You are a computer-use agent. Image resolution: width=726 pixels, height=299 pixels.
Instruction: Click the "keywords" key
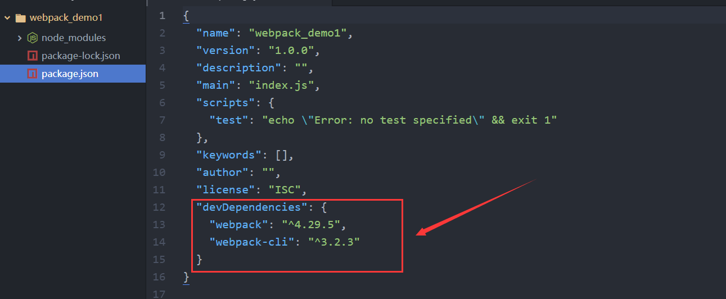[229, 155]
